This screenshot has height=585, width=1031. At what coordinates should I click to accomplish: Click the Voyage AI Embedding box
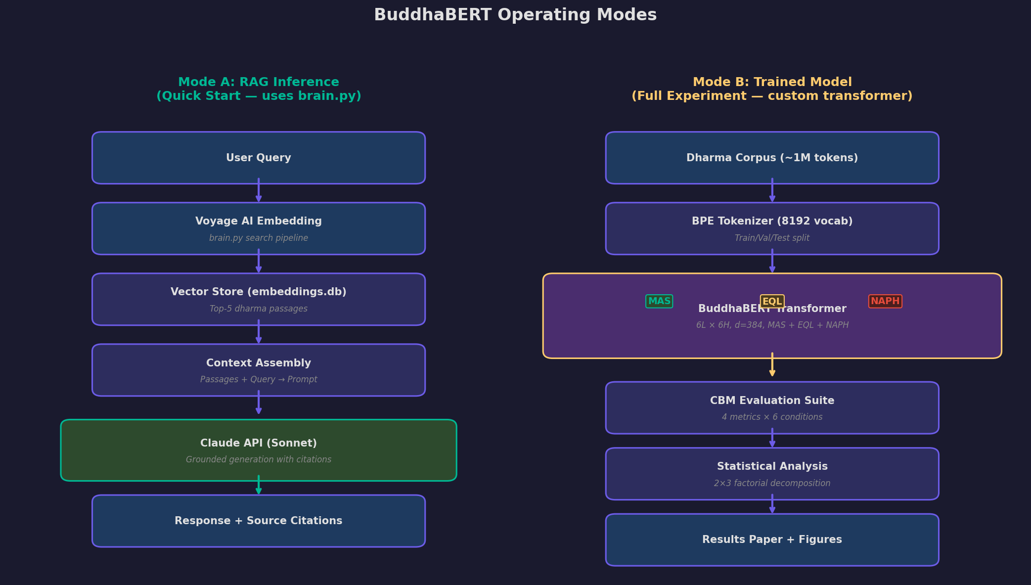coord(259,228)
